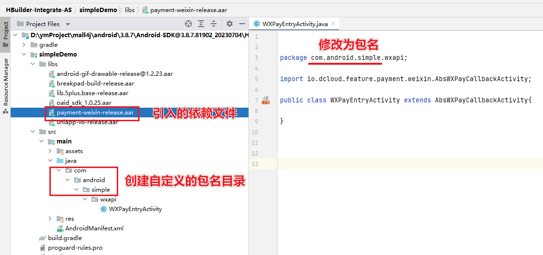Toggle the Project tool window side tab
The width and height of the screenshot is (543, 255).
pos(5,31)
